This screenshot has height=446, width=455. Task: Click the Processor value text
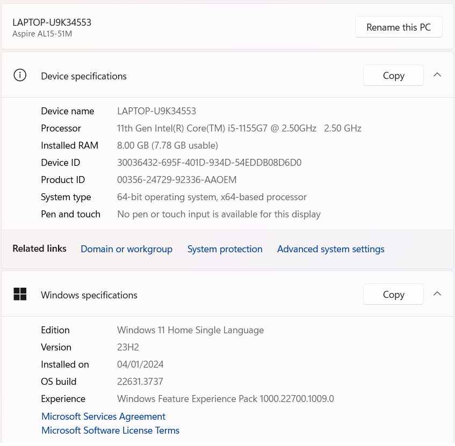tap(239, 128)
